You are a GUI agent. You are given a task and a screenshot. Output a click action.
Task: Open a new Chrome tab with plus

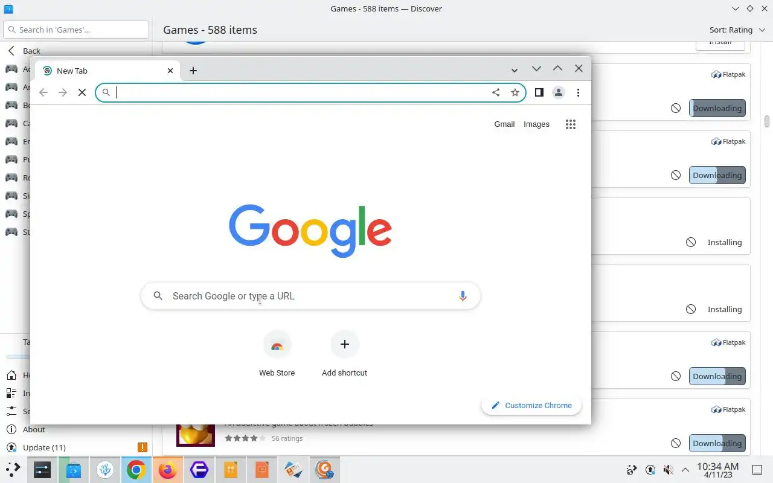(x=193, y=71)
